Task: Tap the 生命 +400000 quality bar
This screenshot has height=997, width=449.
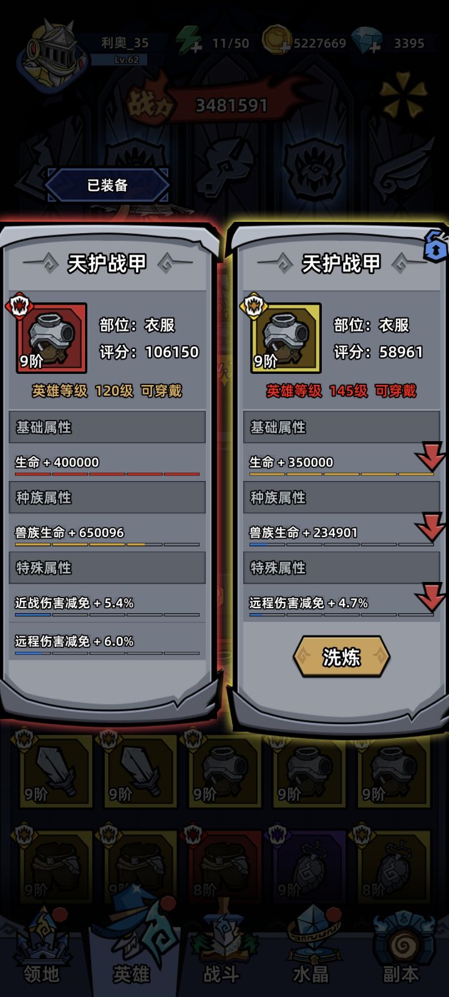Action: pyautogui.click(x=107, y=474)
